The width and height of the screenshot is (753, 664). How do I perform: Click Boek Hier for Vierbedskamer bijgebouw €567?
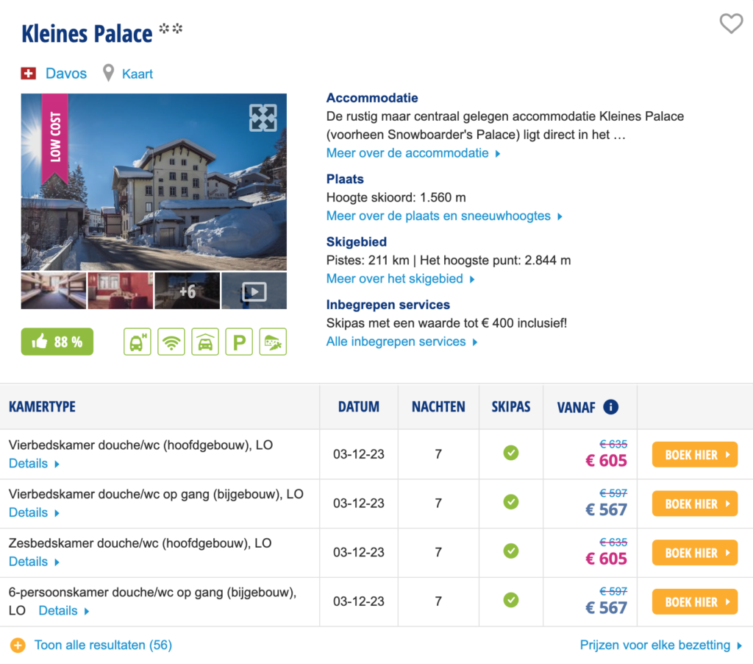coord(694,504)
